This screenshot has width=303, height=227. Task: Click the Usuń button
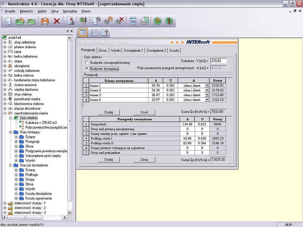coord(144,112)
